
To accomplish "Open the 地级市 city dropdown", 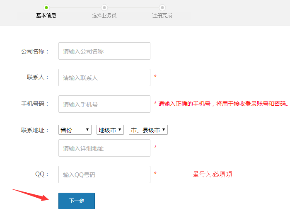I will 110,130.
